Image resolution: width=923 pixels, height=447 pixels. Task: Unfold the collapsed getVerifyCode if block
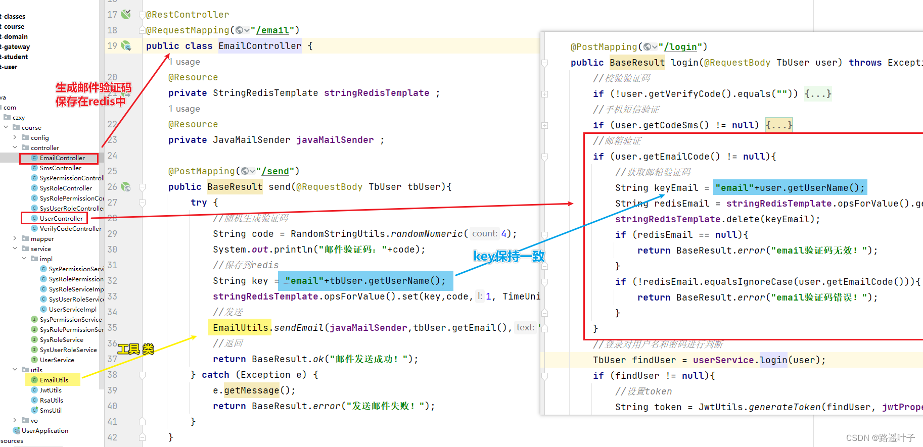coord(817,94)
